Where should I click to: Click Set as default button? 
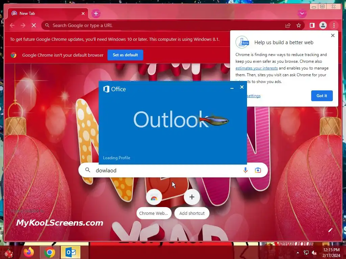125,55
